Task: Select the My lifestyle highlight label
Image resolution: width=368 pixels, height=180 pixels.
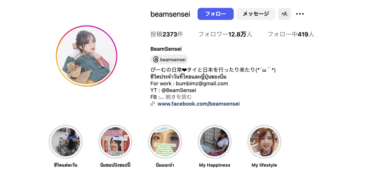Action: coord(264,165)
